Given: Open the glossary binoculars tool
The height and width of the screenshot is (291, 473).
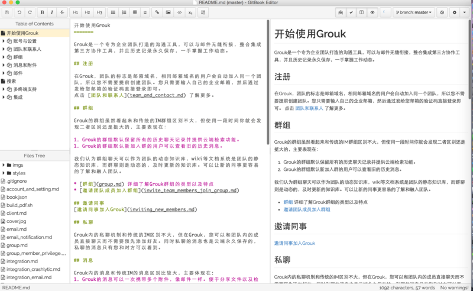Looking at the screenshot, I should pos(341,12).
